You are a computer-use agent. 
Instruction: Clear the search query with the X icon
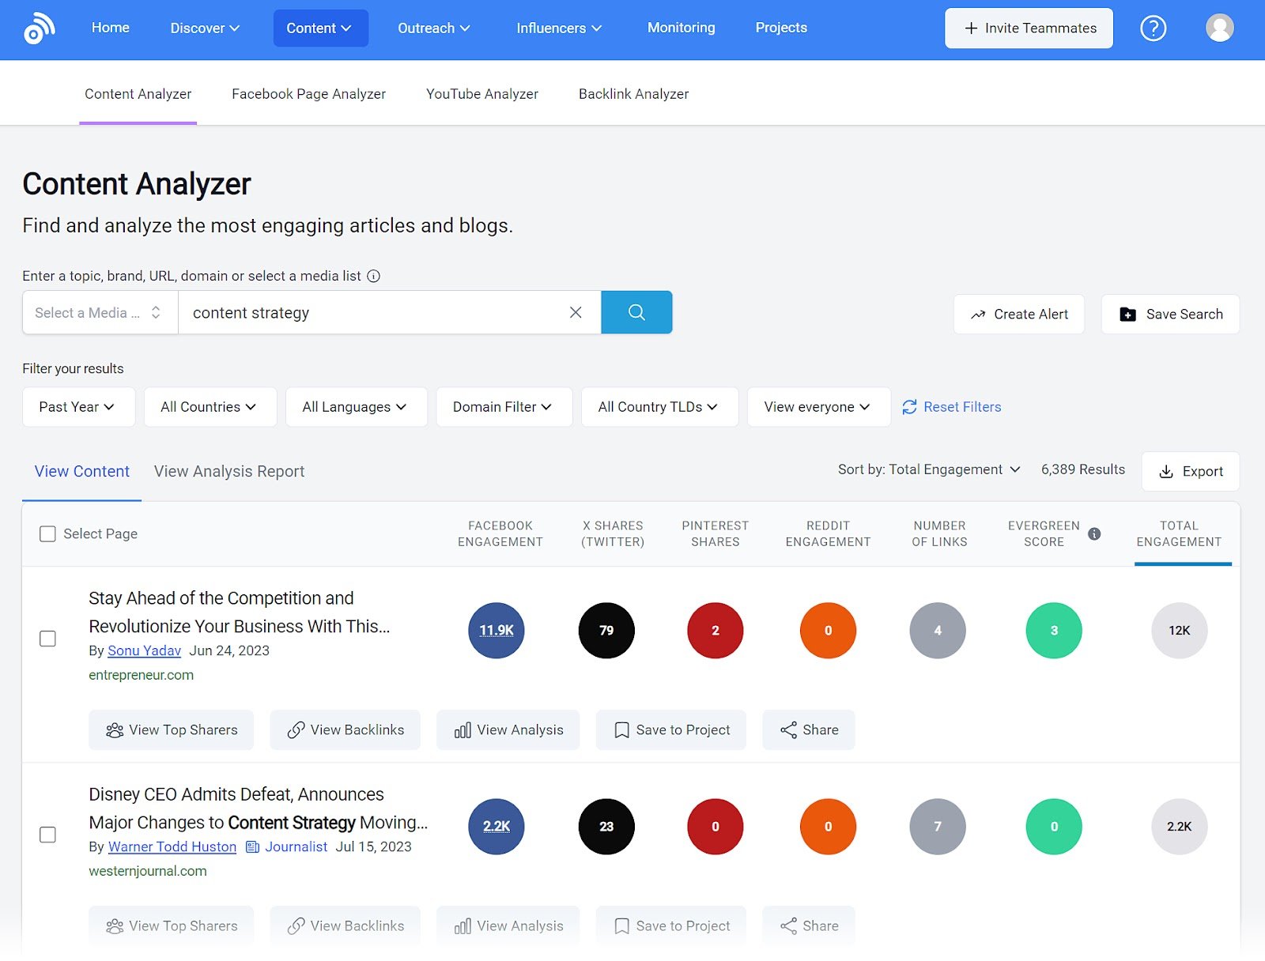[x=575, y=312]
